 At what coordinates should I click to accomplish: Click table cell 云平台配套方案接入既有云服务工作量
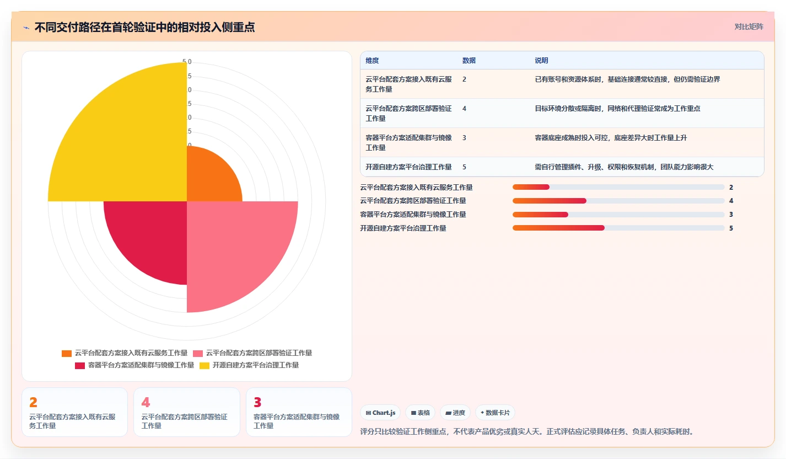coord(408,84)
